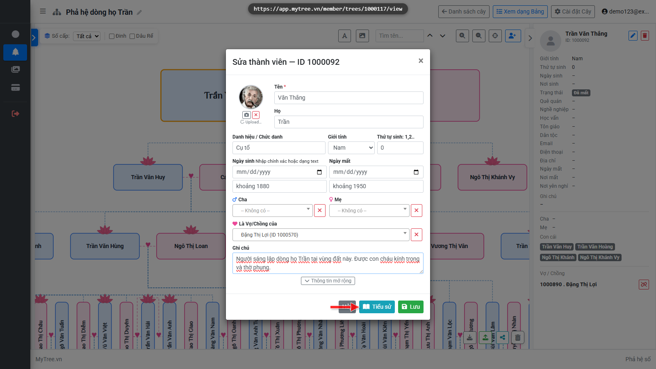
Task: Click the Họ surname input field
Action: [x=349, y=122]
